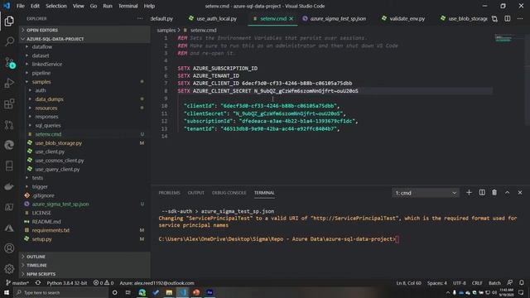Open the Selection menu
530x298 pixels.
pyautogui.click(x=56, y=6)
